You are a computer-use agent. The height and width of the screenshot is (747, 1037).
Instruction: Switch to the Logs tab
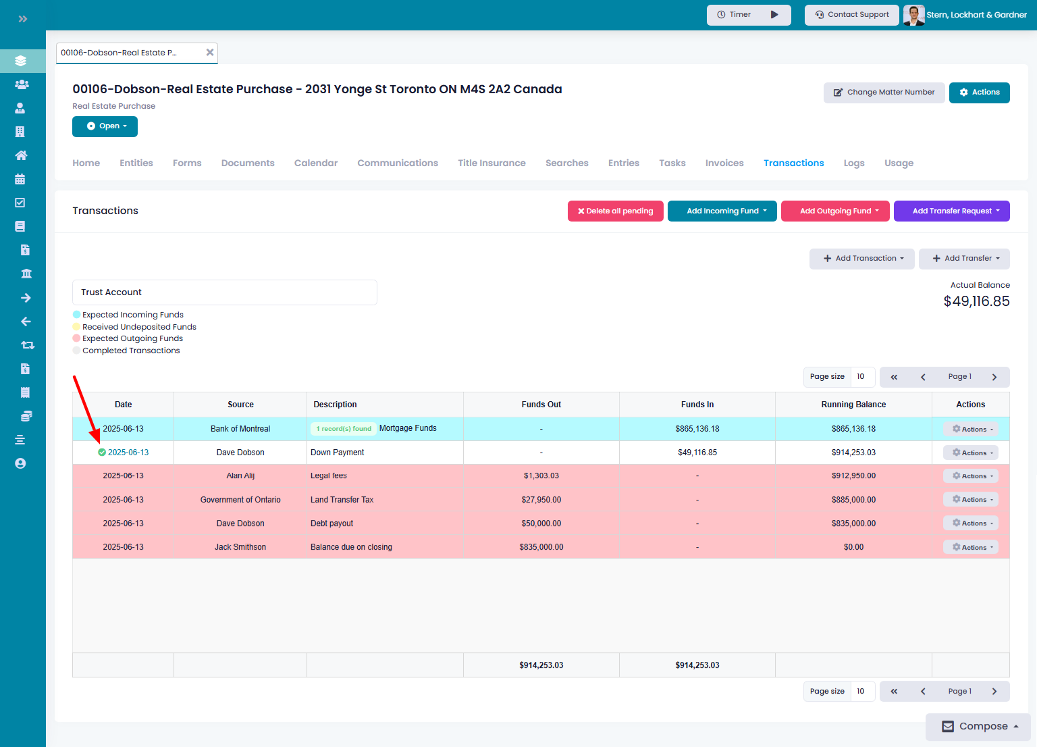pos(854,163)
